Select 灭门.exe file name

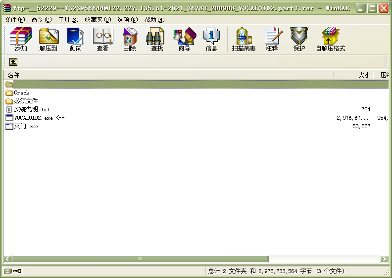(26, 126)
